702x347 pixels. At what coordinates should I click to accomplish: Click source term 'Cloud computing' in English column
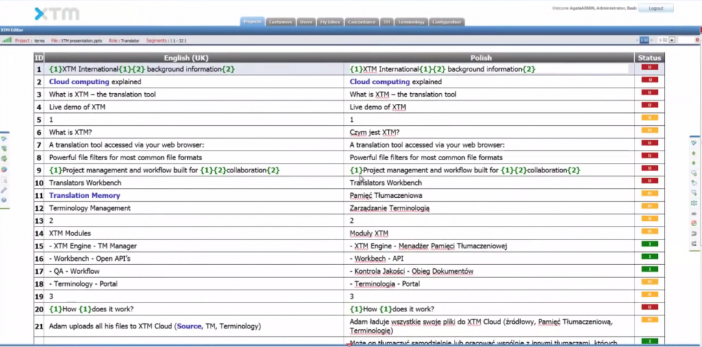point(80,82)
